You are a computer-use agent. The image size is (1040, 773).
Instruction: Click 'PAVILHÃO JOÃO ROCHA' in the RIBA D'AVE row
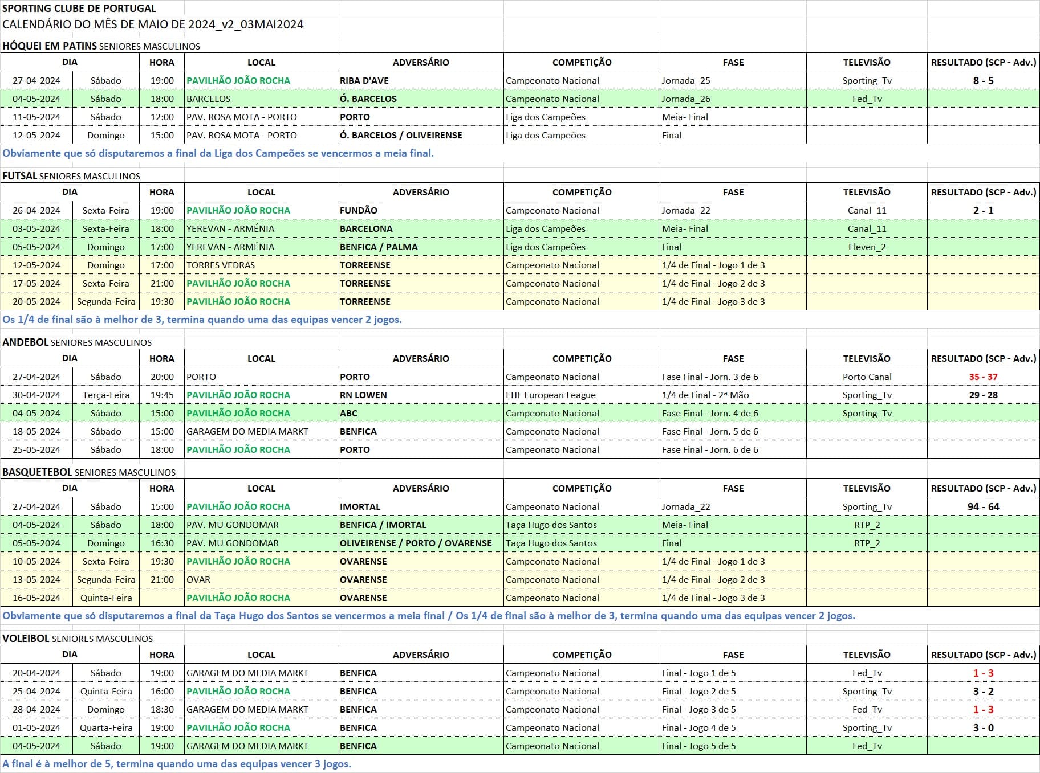click(x=261, y=80)
